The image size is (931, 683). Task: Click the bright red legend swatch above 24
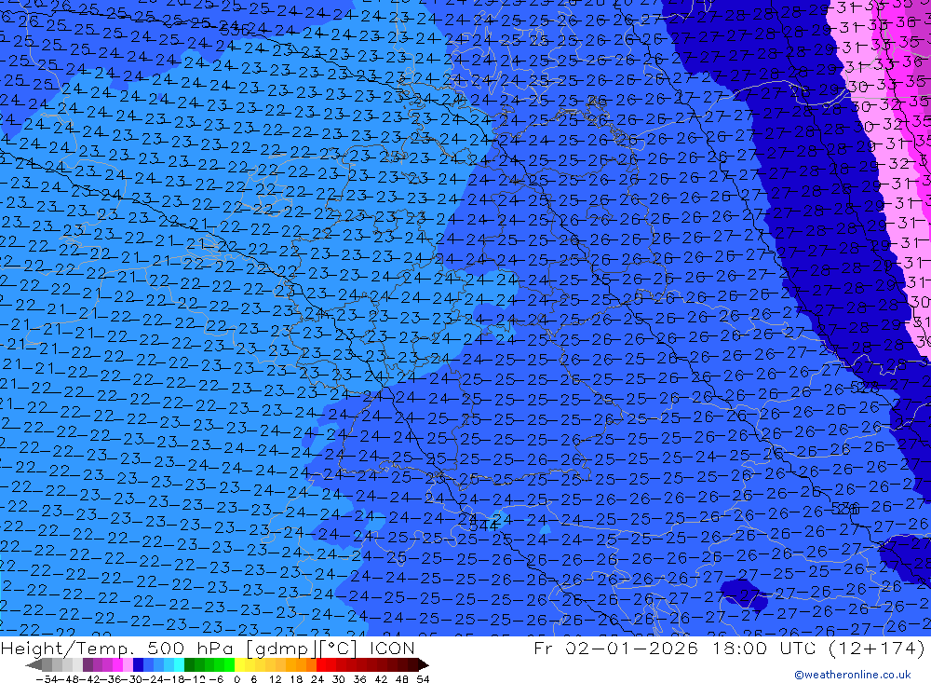321,665
